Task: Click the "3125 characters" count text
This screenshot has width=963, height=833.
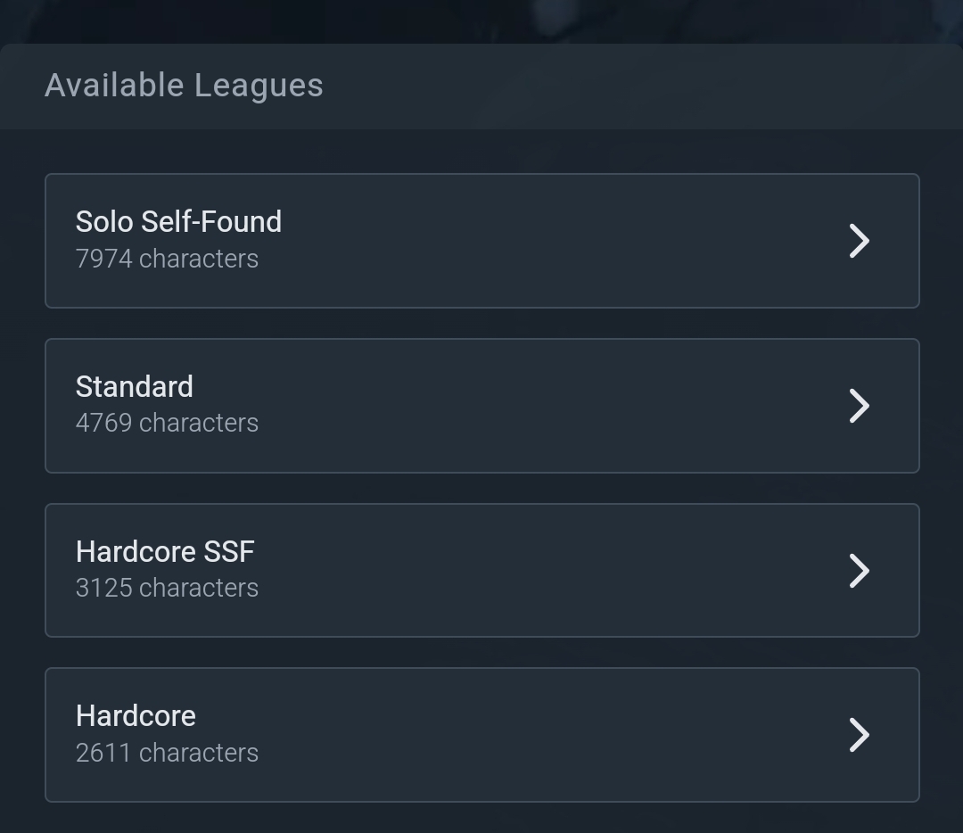Action: click(167, 588)
